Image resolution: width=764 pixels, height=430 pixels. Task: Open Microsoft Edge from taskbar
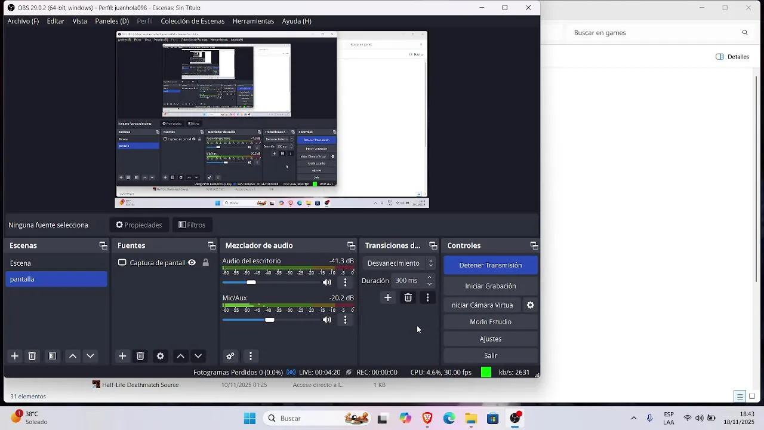tap(449, 419)
